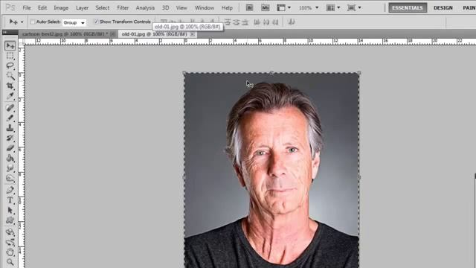Click the Distribute Horizontal Centers icon
476x268 pixels.
coord(266,22)
